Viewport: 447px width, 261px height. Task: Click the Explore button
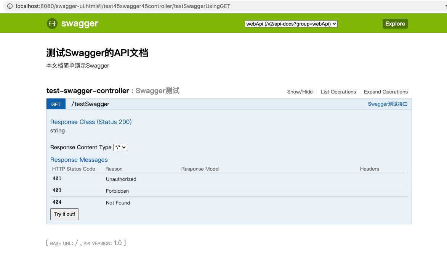[x=395, y=24]
